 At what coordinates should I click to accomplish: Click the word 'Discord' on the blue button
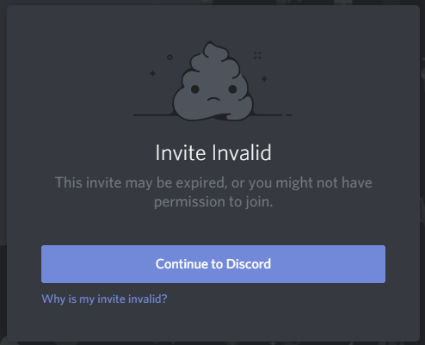(x=249, y=264)
